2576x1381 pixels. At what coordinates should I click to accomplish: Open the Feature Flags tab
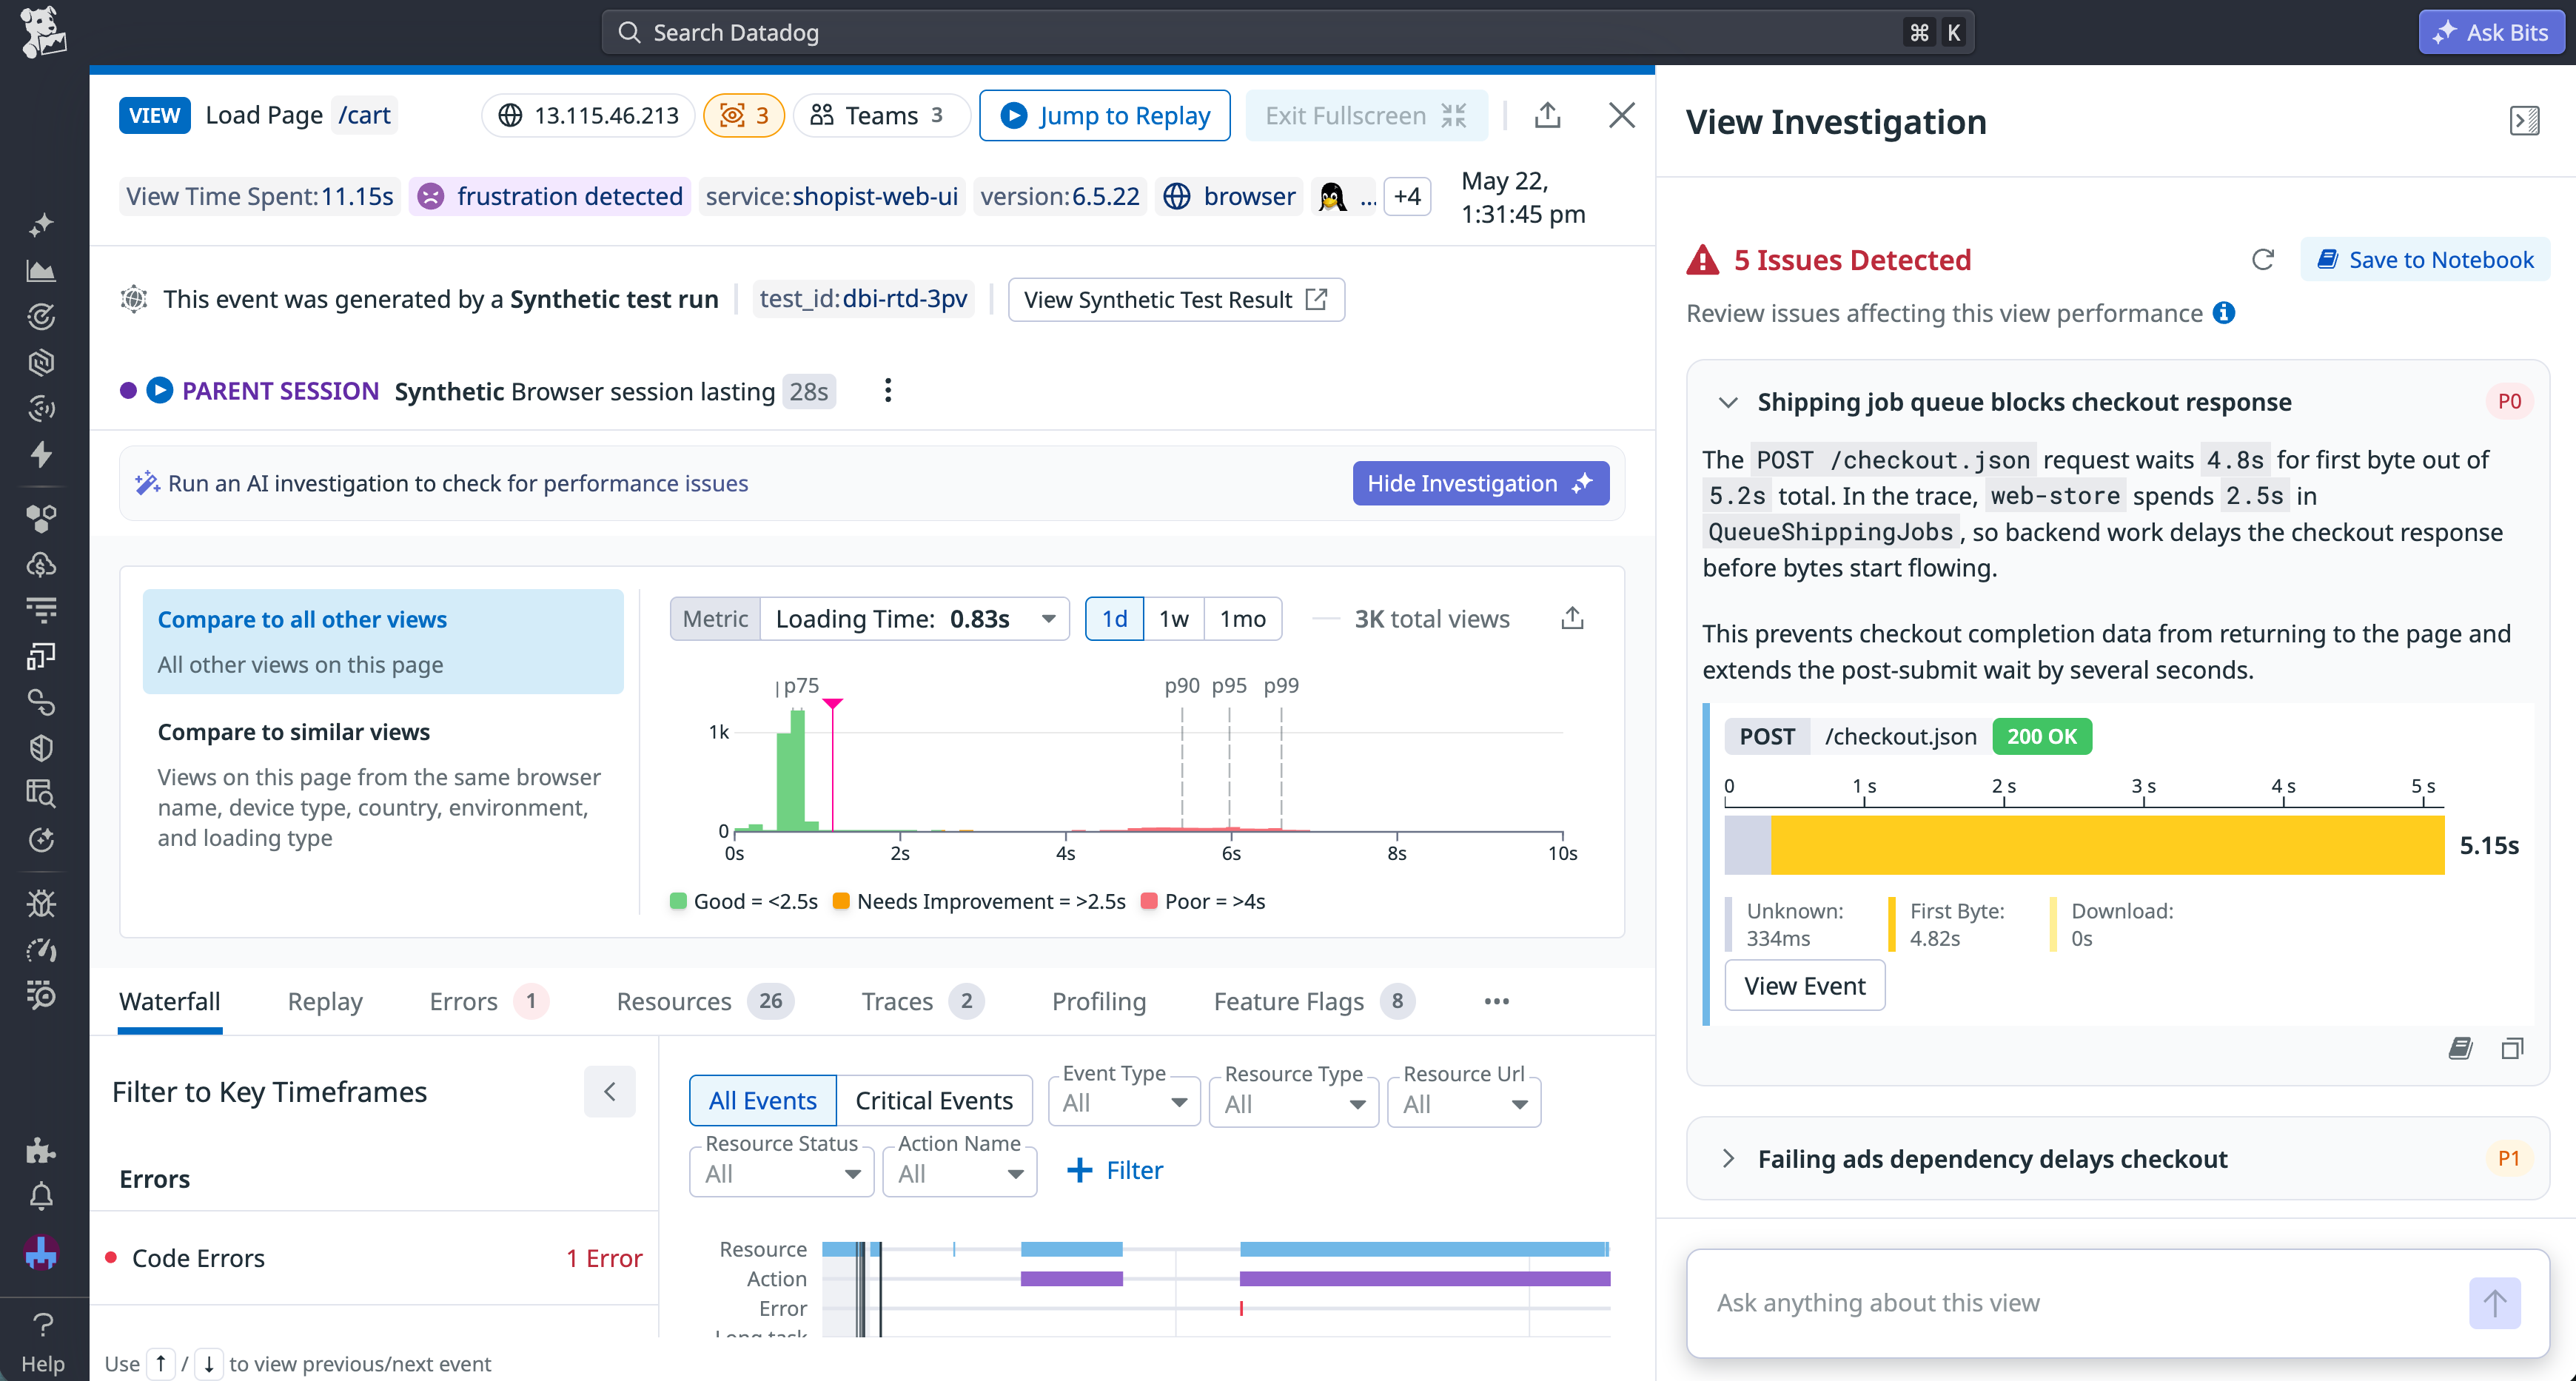pyautogui.click(x=1313, y=1001)
